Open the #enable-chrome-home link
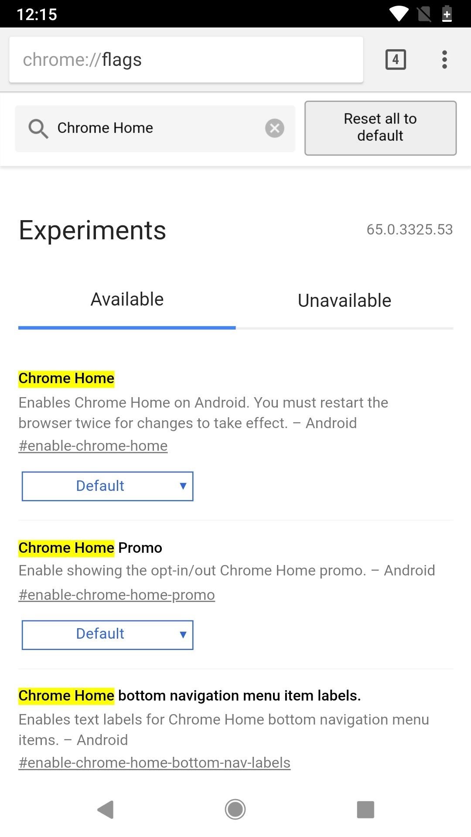The image size is (471, 837). click(92, 445)
